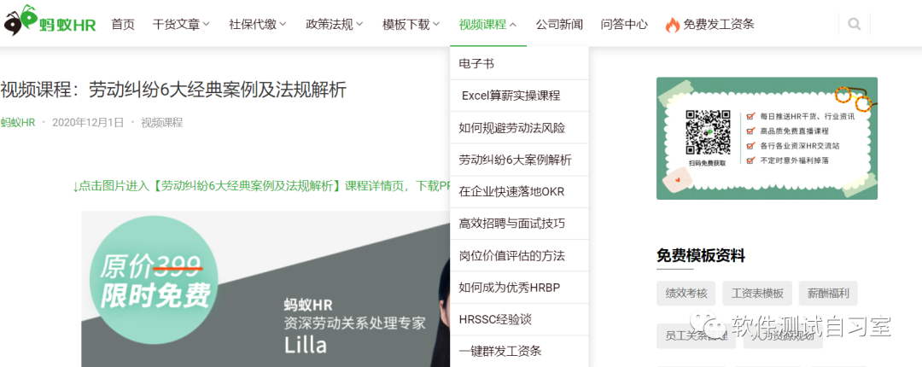This screenshot has width=922, height=367.
Task: Expand the 社保代缴 menu
Action: [x=258, y=24]
